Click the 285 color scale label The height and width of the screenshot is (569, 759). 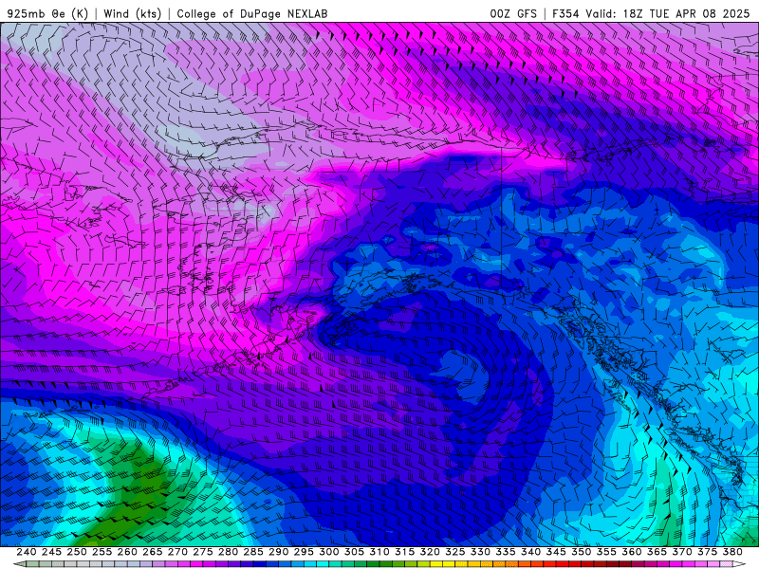pyautogui.click(x=252, y=552)
